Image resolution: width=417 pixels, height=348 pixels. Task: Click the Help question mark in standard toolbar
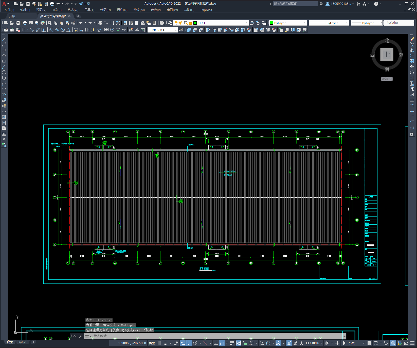pyautogui.click(x=162, y=23)
